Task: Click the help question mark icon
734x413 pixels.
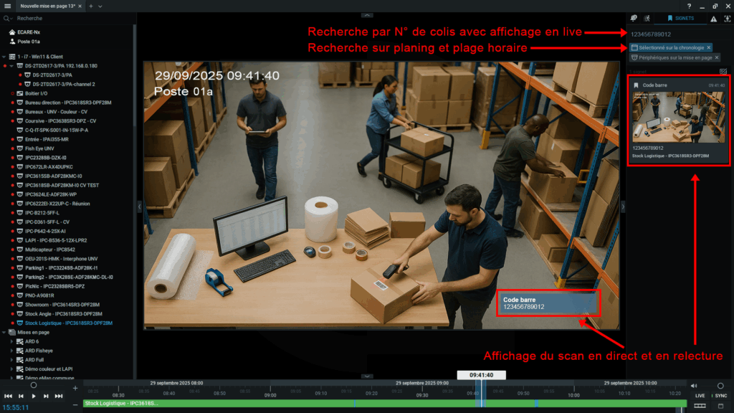Action: (x=690, y=6)
